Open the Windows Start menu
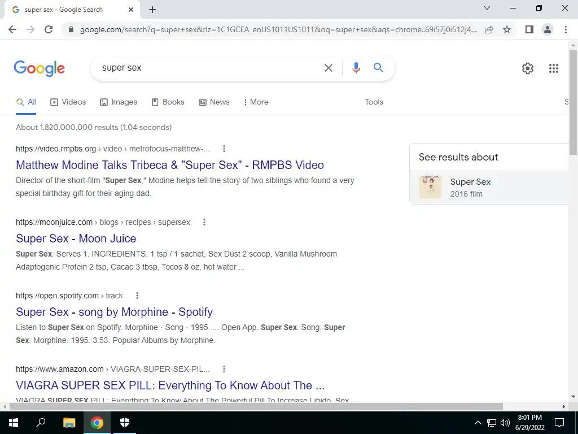This screenshot has width=578, height=434. pos(14,423)
